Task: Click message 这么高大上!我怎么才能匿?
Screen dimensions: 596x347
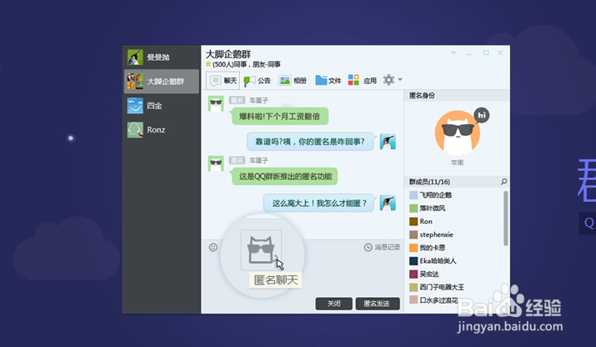Action: [319, 204]
